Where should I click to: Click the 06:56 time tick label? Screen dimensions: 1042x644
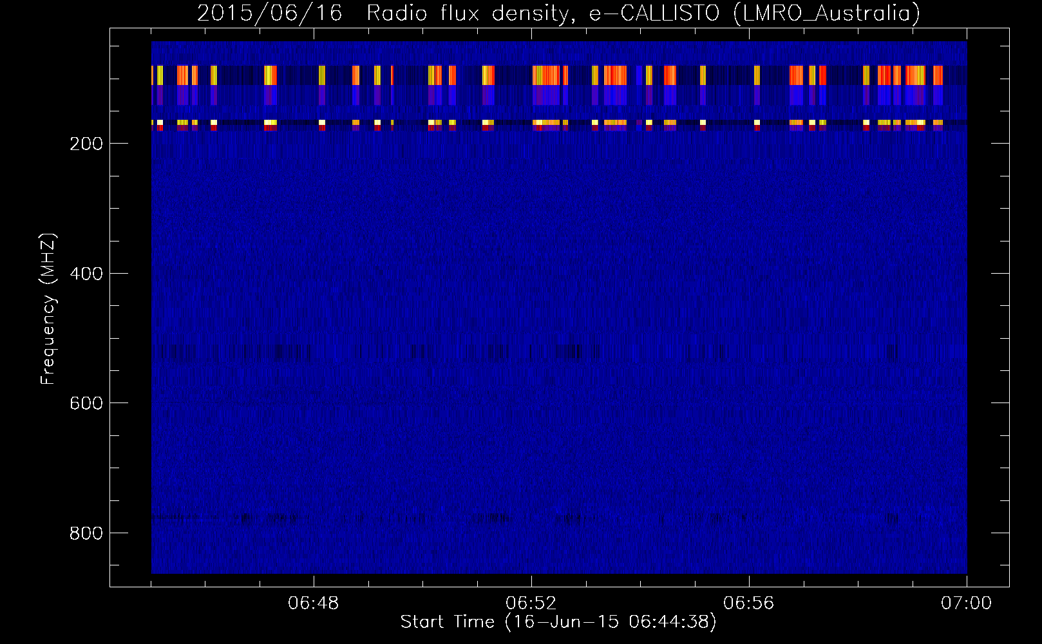coord(749,603)
